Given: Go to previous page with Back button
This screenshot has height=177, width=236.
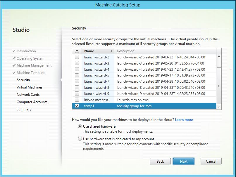Looking at the screenshot, I should point(160,161).
